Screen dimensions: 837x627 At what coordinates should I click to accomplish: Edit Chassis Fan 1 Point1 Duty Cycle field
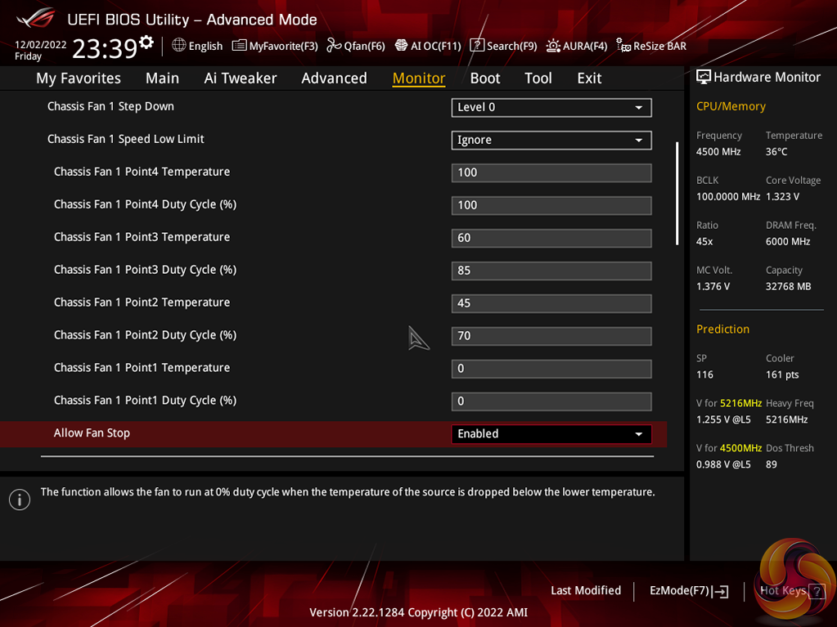[x=551, y=401]
